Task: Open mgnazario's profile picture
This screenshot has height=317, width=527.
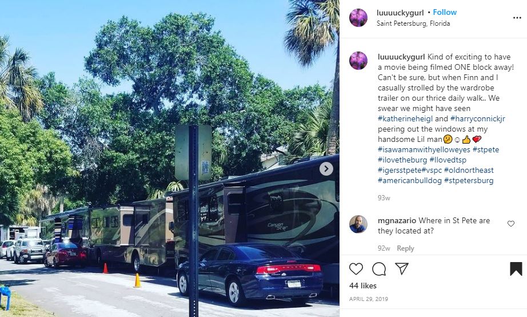Action: tap(358, 224)
